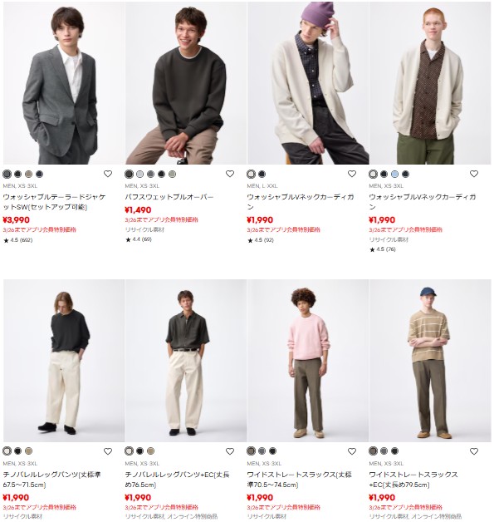The height and width of the screenshot is (522, 494).
Task: Open pink sweater olive slacks photo
Action: 308,361
